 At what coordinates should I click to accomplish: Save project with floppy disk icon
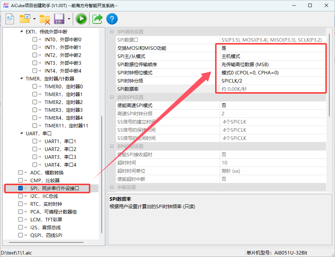(x=59, y=19)
